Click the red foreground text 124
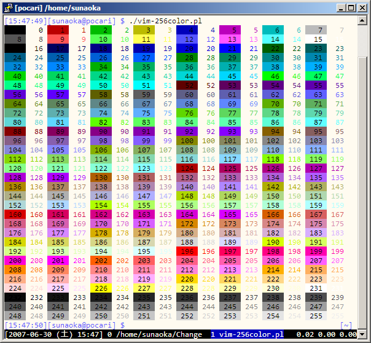Image resolution: width=371 pixels, height=343 pixels. click(x=208, y=168)
